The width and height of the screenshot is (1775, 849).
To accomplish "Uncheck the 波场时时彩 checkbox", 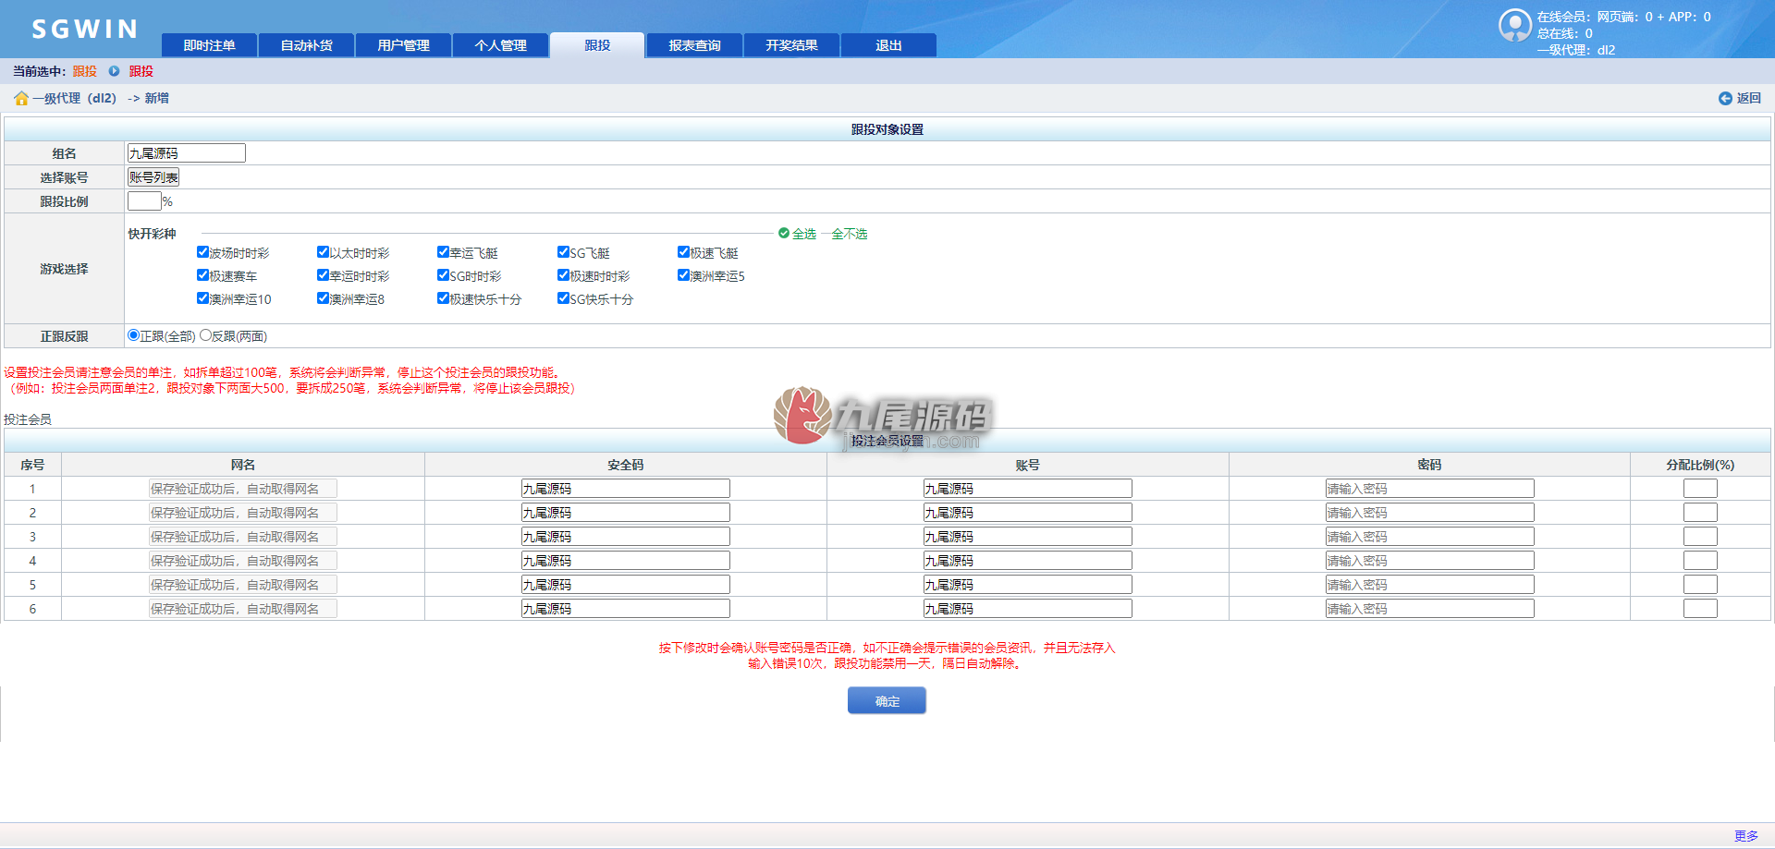I will (x=202, y=252).
